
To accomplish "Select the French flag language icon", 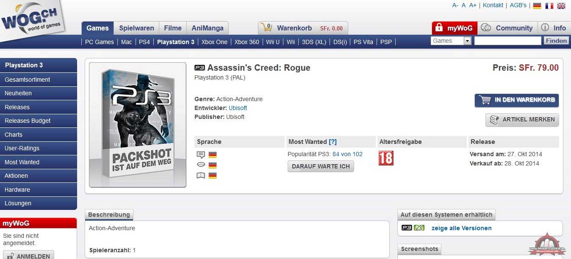I will click(549, 6).
